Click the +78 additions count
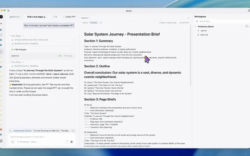This screenshot has height=156, width=250. click(59, 56)
